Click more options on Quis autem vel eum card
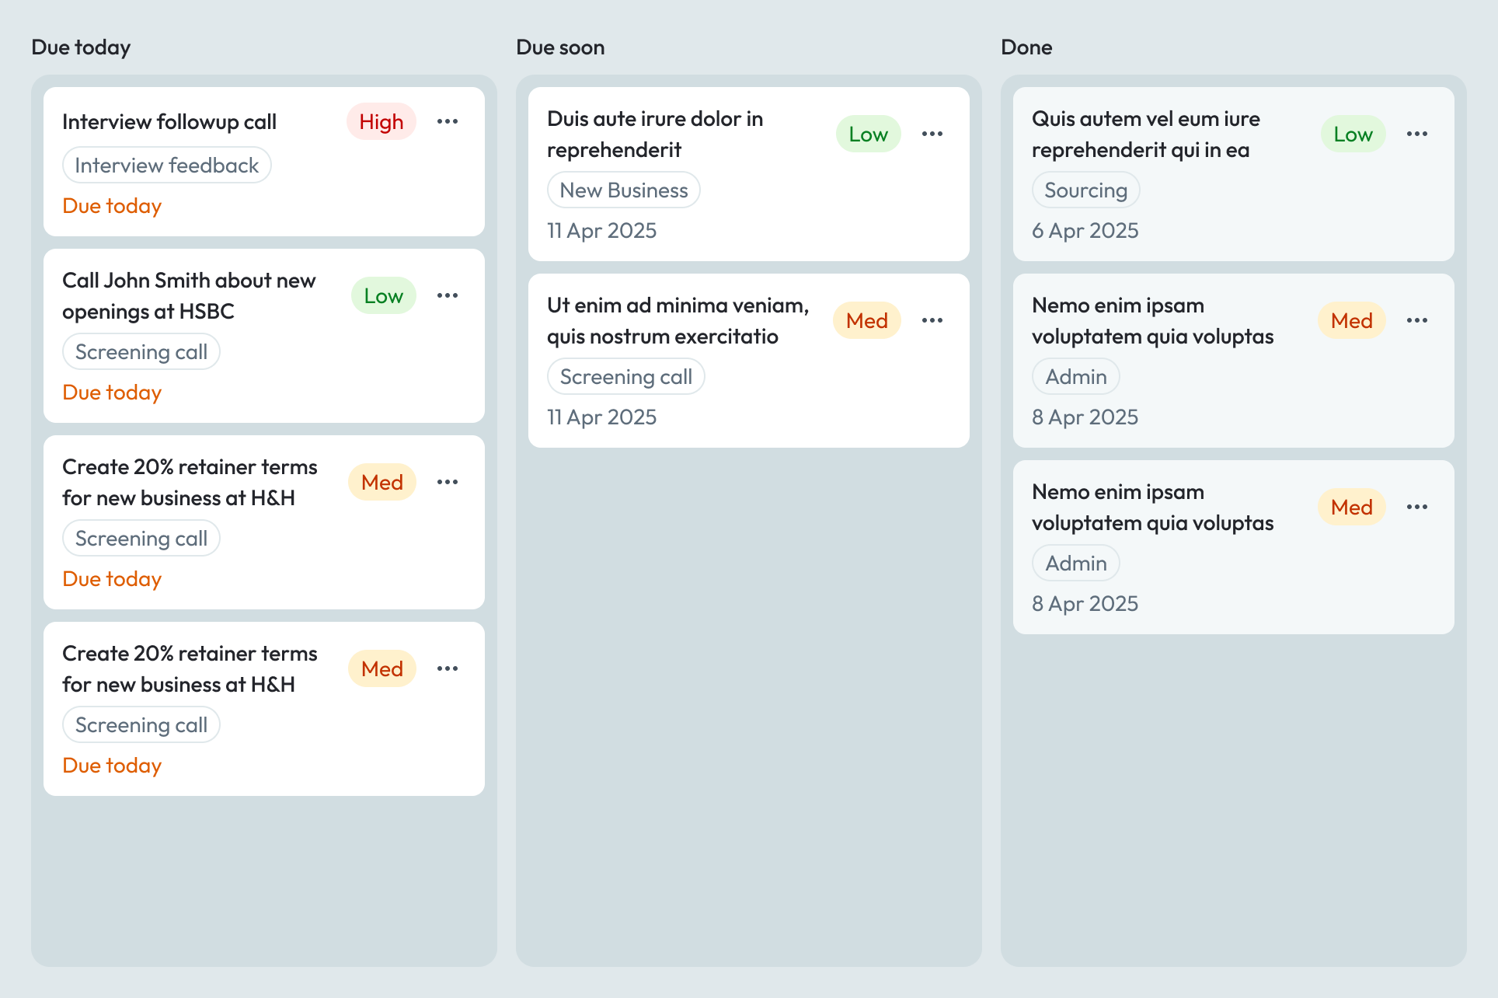Viewport: 1498px width, 998px height. pyautogui.click(x=1417, y=134)
